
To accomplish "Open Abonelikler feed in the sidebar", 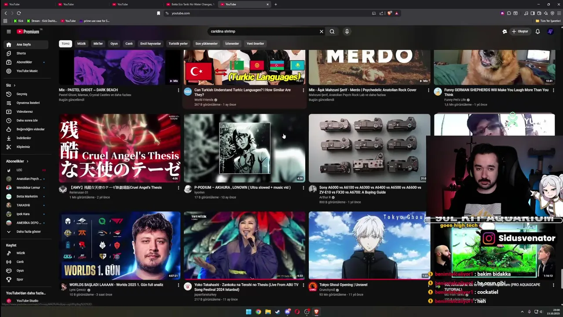I will point(26,62).
